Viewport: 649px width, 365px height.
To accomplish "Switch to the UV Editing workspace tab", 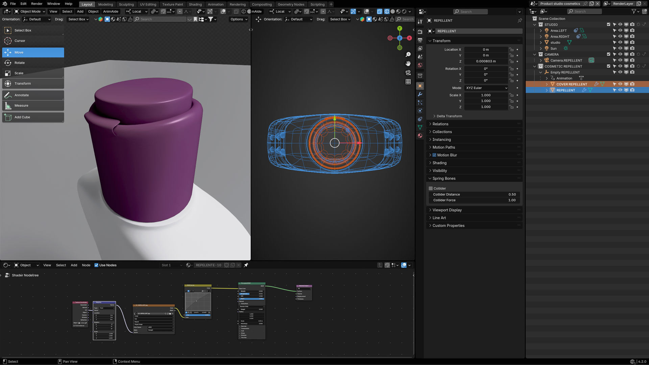I will 148,4.
